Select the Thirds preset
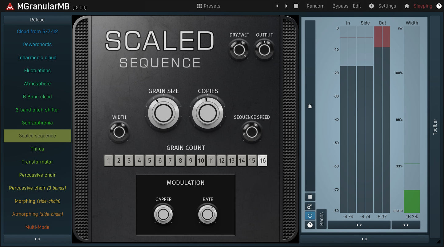This screenshot has height=247, width=444. (37, 149)
